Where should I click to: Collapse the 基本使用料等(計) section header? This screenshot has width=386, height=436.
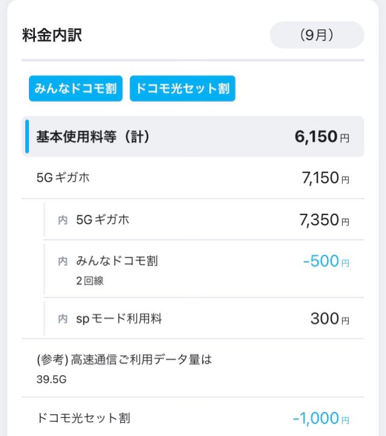click(193, 136)
